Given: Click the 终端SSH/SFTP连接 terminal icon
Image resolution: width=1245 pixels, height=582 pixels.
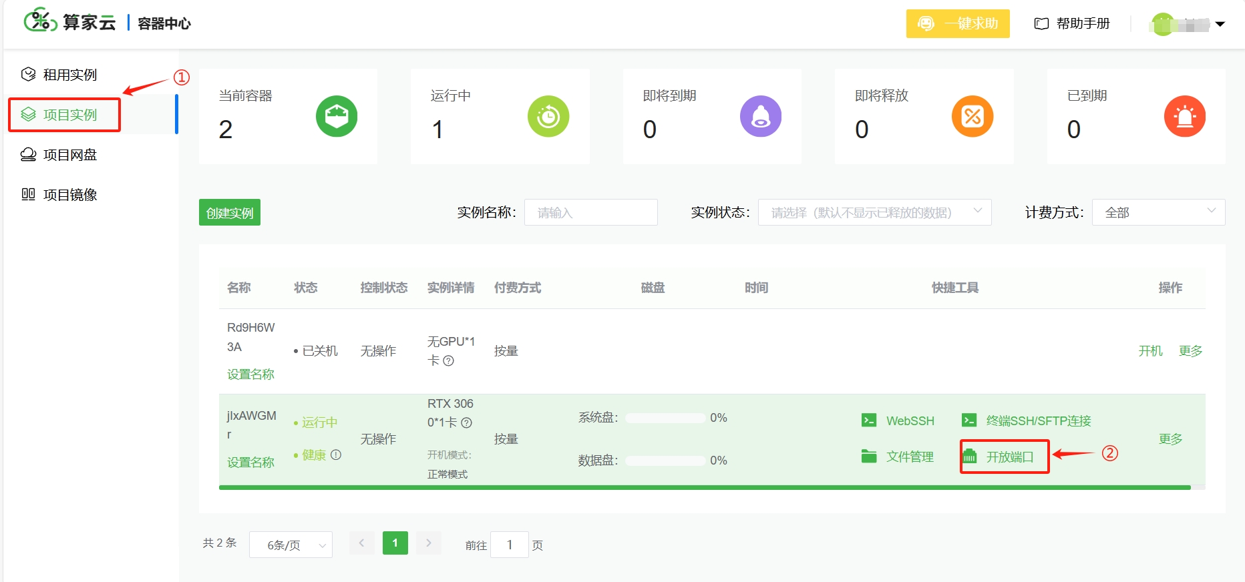Looking at the screenshot, I should [969, 420].
